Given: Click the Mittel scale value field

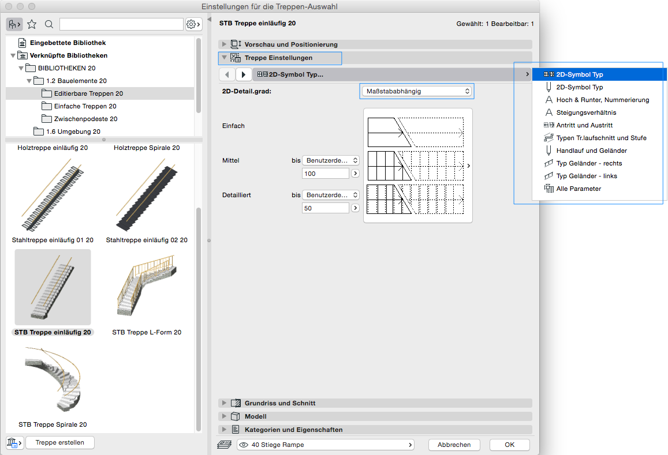Looking at the screenshot, I should tap(326, 174).
